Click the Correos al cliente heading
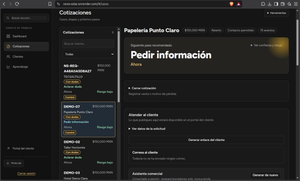This screenshot has width=300, height=181. point(145,152)
